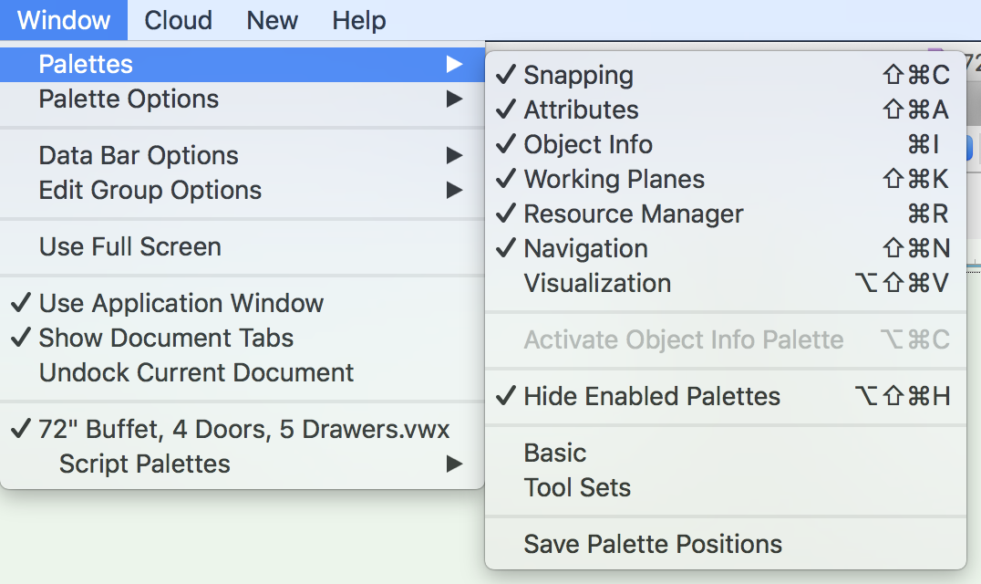The height and width of the screenshot is (584, 981).
Task: Toggle Hide Enabled Palettes
Action: point(651,396)
